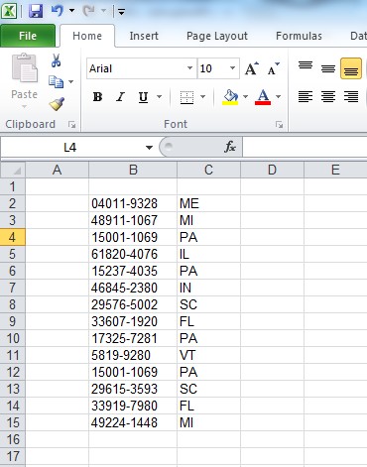Switch to the Home tab
Screen dimensions: 367x467
87,36
